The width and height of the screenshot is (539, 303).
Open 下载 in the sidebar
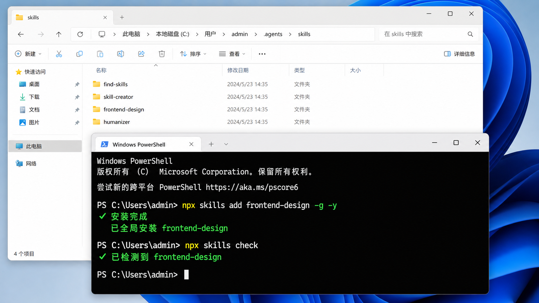coord(34,97)
